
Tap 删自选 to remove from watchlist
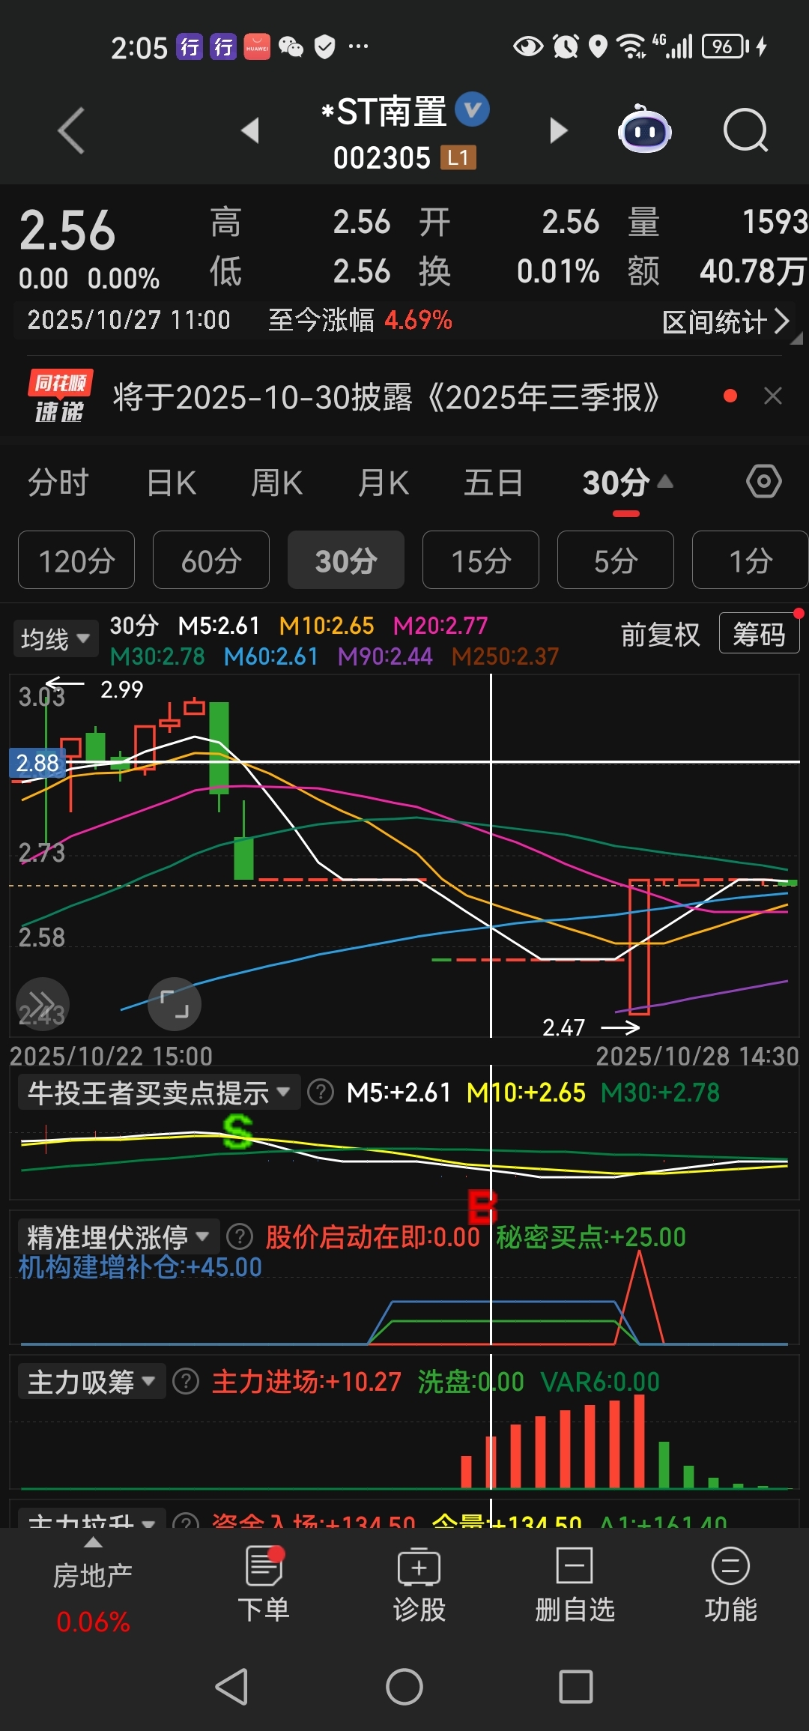(x=575, y=1583)
